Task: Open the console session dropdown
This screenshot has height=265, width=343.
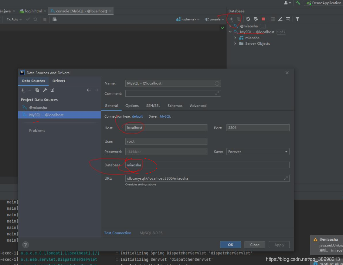Action: tap(214, 19)
